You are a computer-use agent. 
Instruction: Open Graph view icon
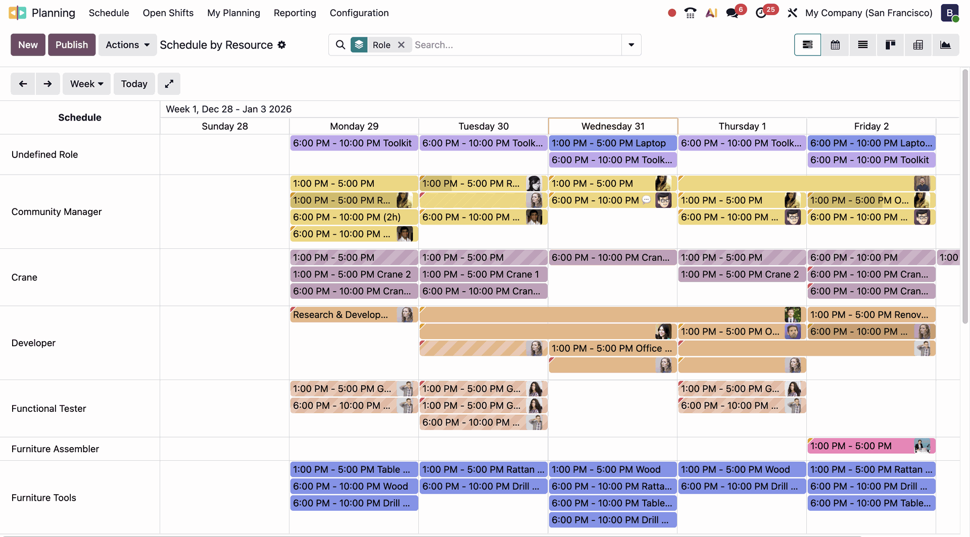[945, 45]
